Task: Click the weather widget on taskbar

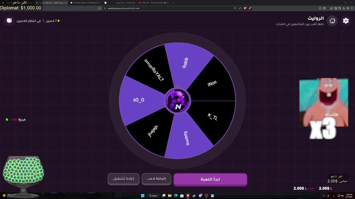Action: coord(7,196)
